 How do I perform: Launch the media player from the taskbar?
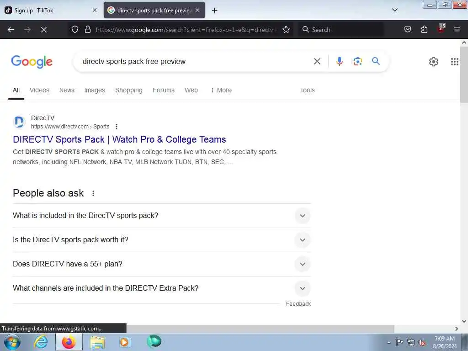pos(125,342)
